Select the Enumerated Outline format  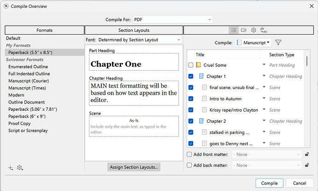pos(28,66)
